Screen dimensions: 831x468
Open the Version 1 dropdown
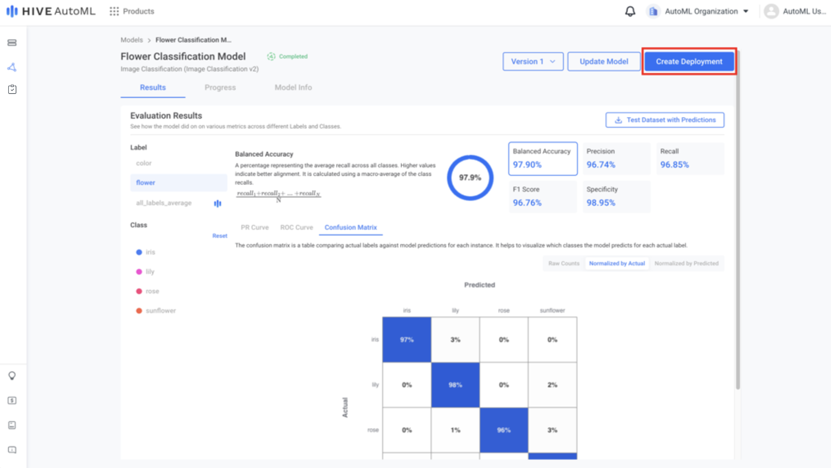click(533, 62)
